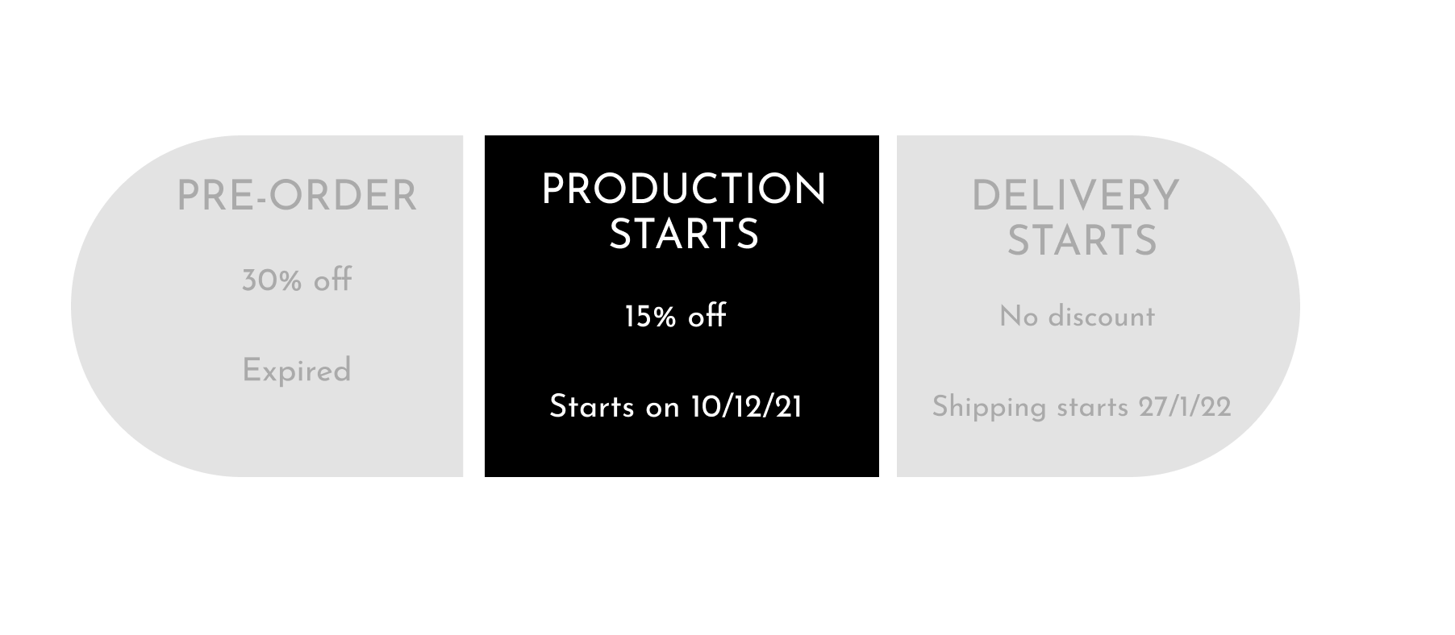
Task: Select the No discount text
Action: (1077, 317)
